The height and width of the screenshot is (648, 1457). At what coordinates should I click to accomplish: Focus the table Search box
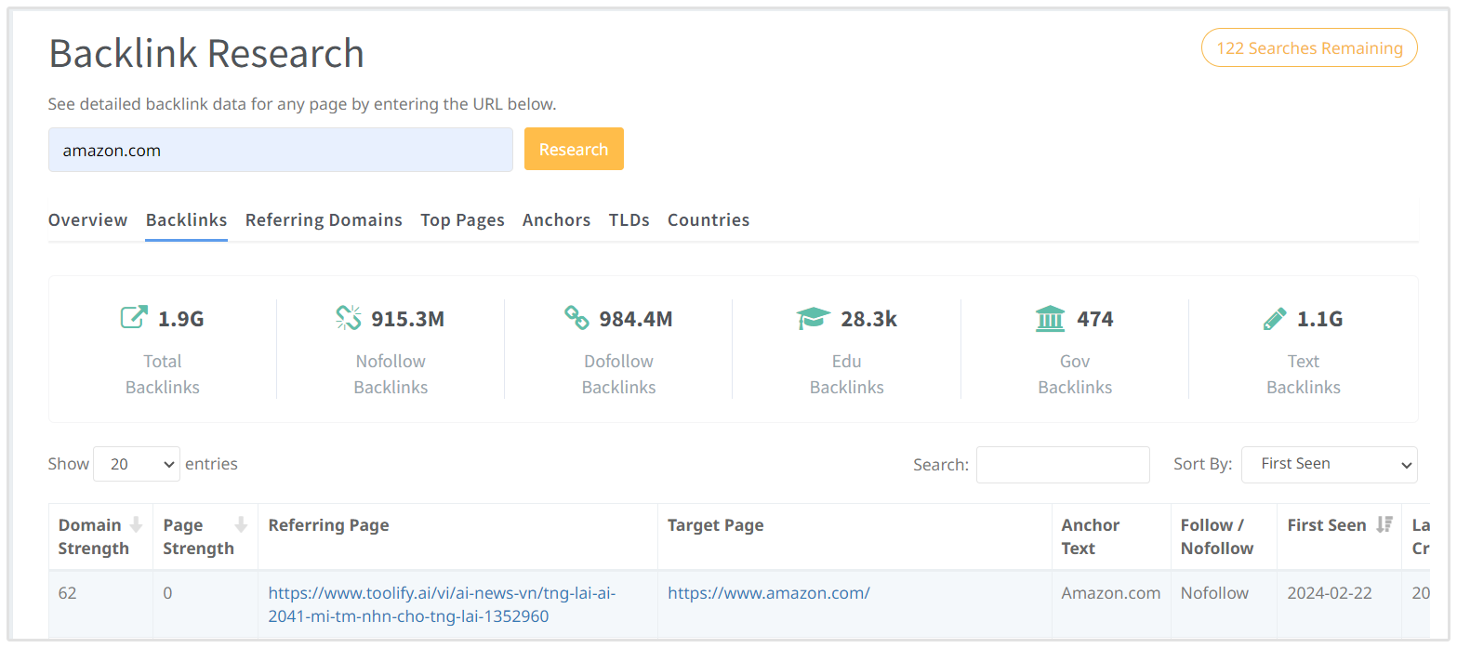pos(1062,464)
